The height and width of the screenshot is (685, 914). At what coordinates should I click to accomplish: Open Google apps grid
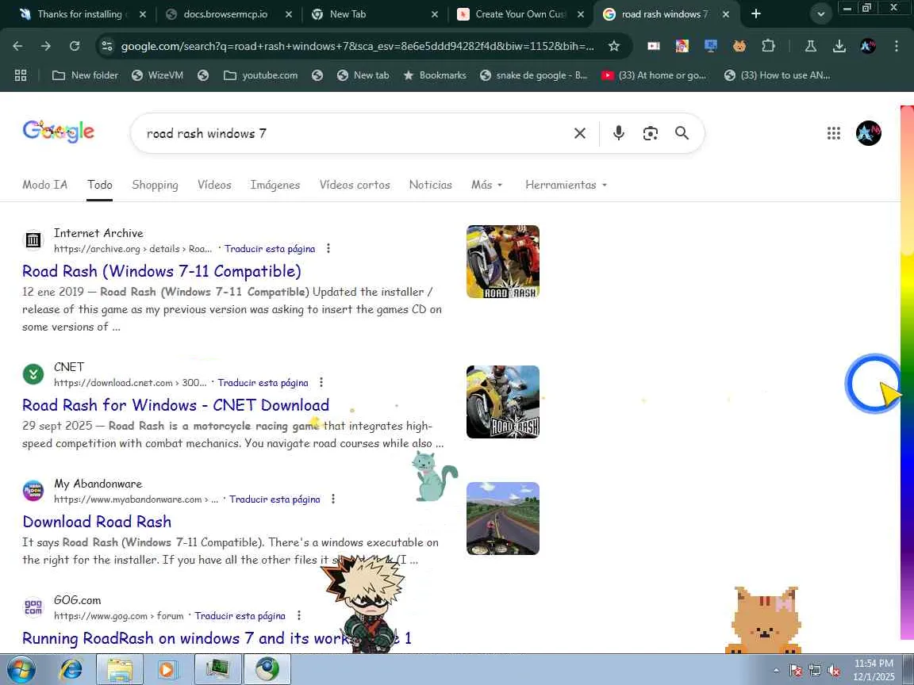834,133
